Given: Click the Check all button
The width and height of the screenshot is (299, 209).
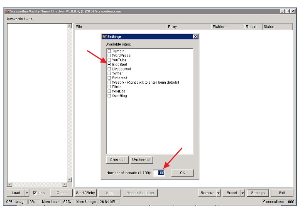Looking at the screenshot, I should coord(118,160).
